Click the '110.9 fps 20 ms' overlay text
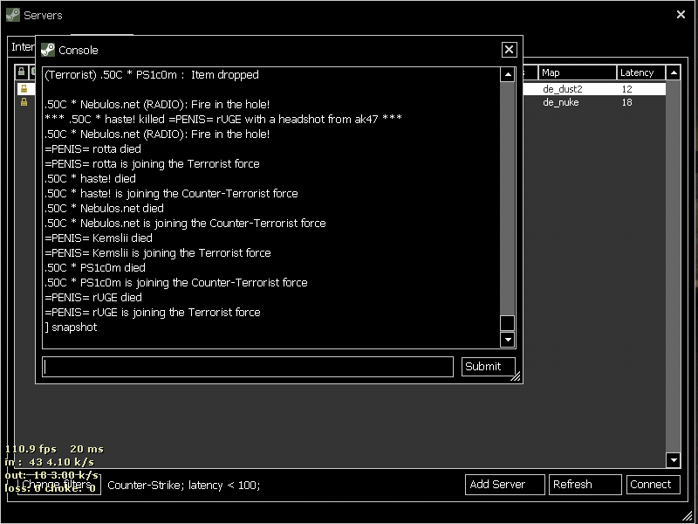This screenshot has height=524, width=698. pos(54,449)
